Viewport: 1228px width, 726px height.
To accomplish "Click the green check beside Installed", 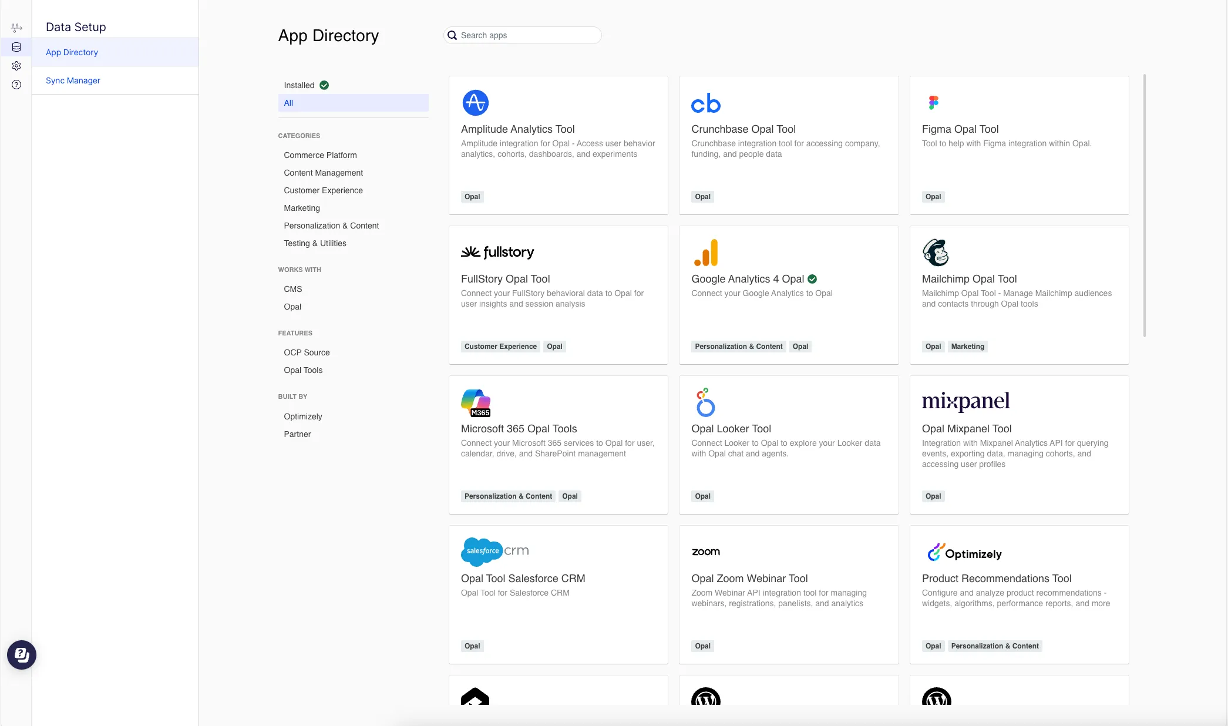I will [x=324, y=85].
